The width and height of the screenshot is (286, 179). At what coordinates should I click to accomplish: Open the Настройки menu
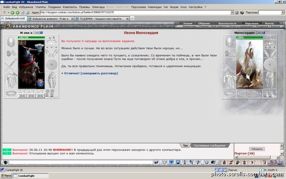click(x=195, y=7)
